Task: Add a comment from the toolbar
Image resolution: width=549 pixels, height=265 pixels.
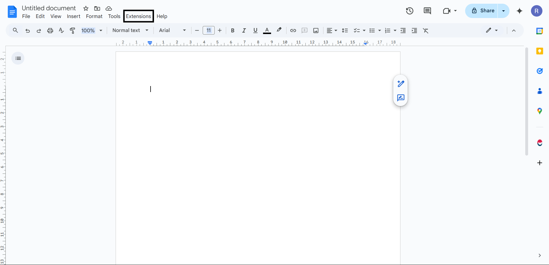Action: (x=305, y=30)
